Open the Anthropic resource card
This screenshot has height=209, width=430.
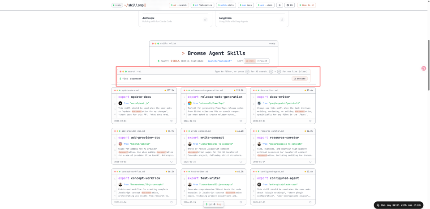click(175, 19)
